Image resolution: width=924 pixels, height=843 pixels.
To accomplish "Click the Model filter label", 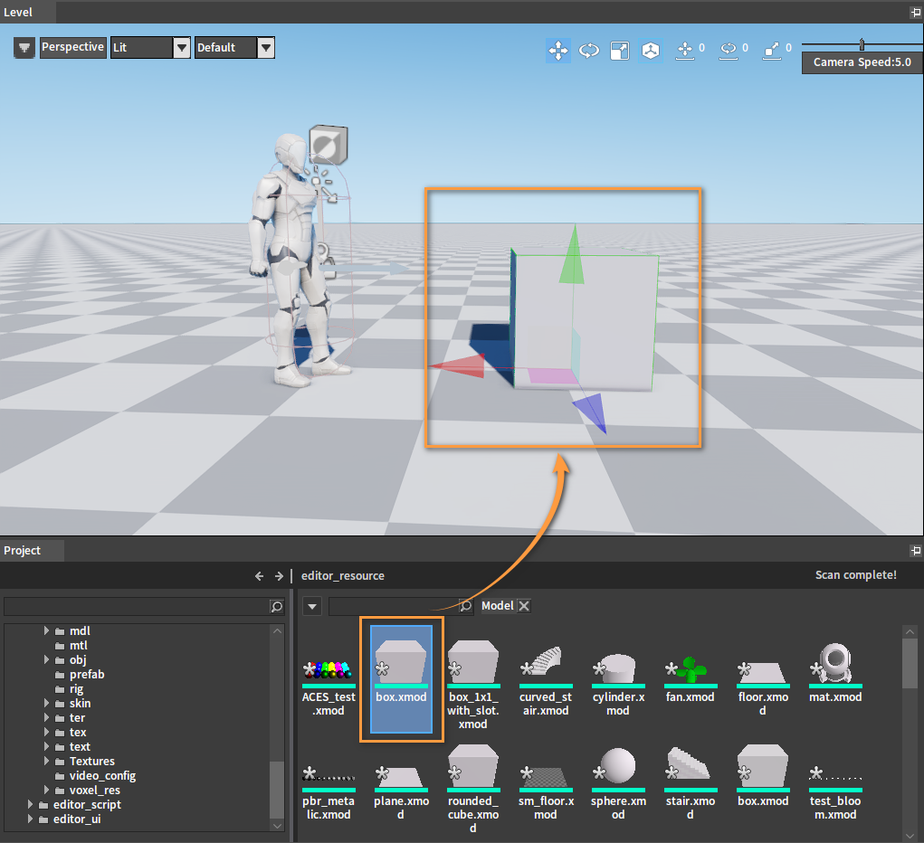I will click(498, 606).
